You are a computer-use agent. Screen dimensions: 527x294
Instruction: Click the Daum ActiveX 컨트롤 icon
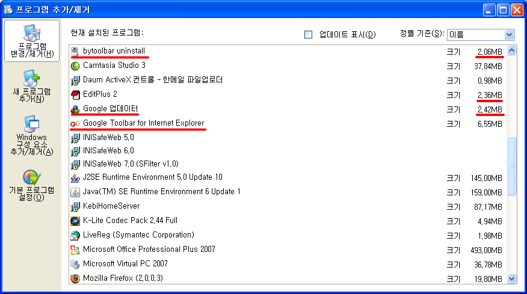point(75,81)
